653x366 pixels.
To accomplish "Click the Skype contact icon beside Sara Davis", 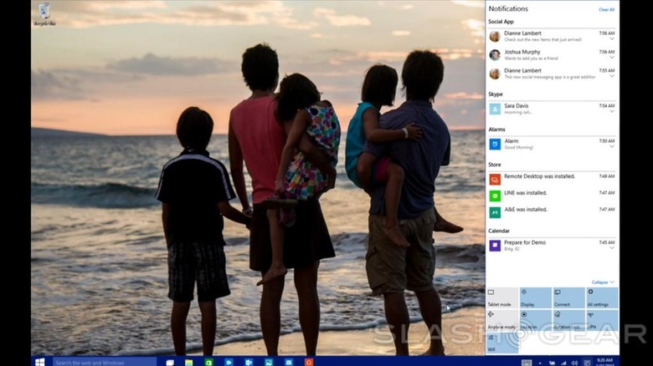I will click(495, 109).
